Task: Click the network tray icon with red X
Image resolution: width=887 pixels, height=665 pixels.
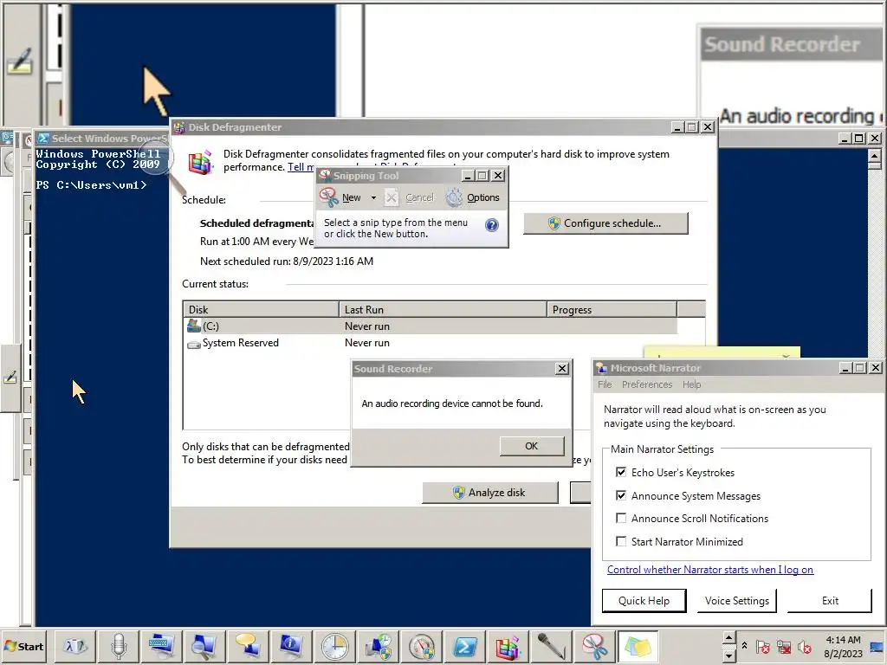Action: (783, 646)
